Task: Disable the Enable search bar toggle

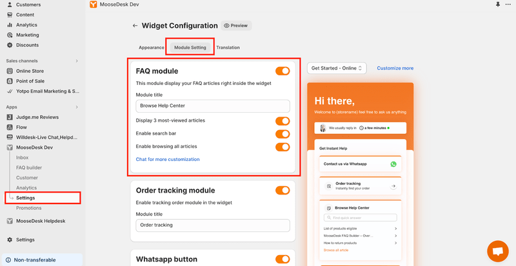Action: click(x=283, y=134)
